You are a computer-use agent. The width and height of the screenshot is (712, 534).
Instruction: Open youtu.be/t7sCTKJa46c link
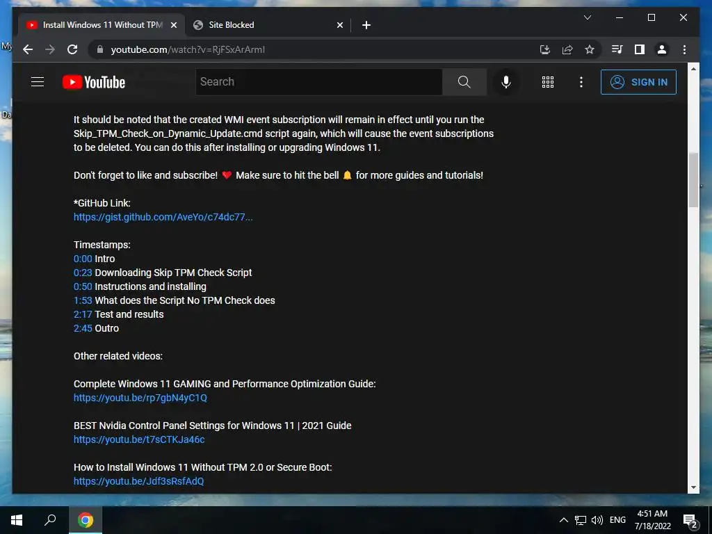139,439
